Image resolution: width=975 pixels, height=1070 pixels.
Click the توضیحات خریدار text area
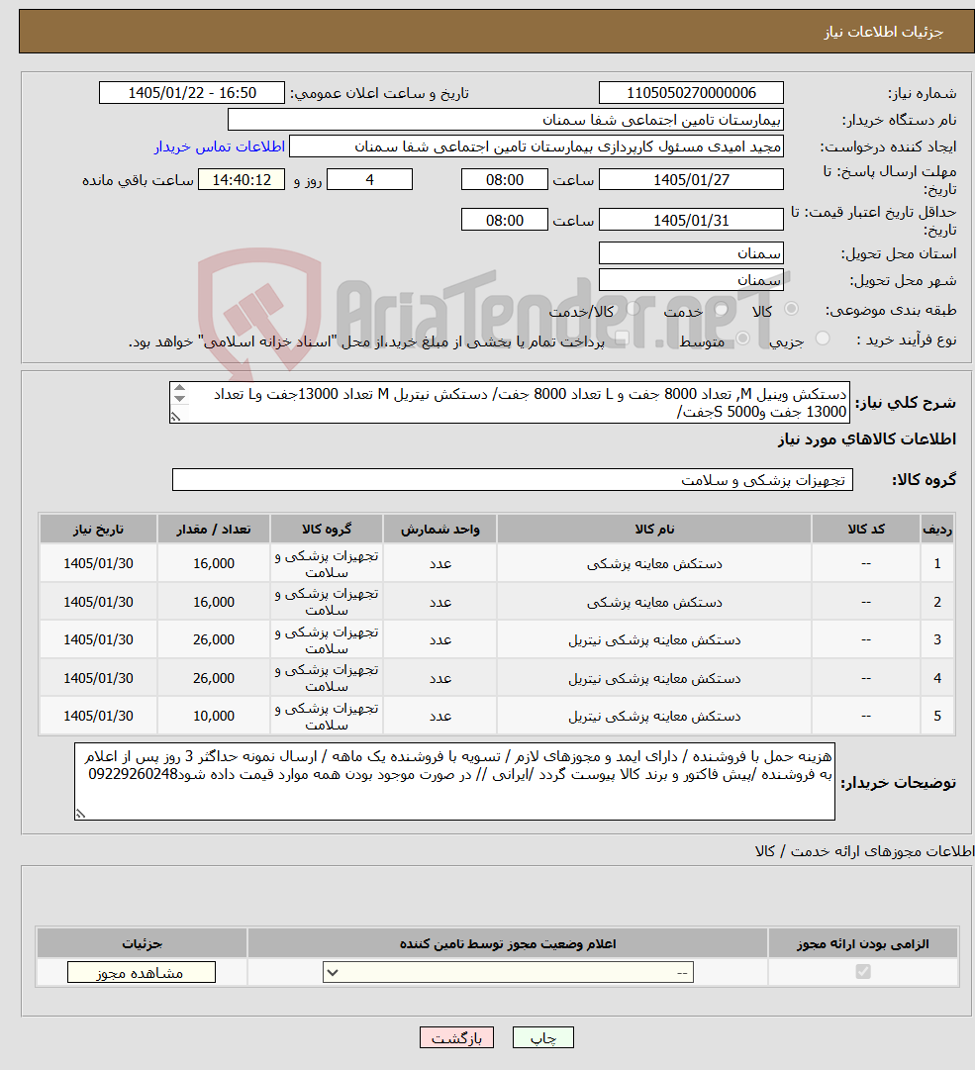454,781
